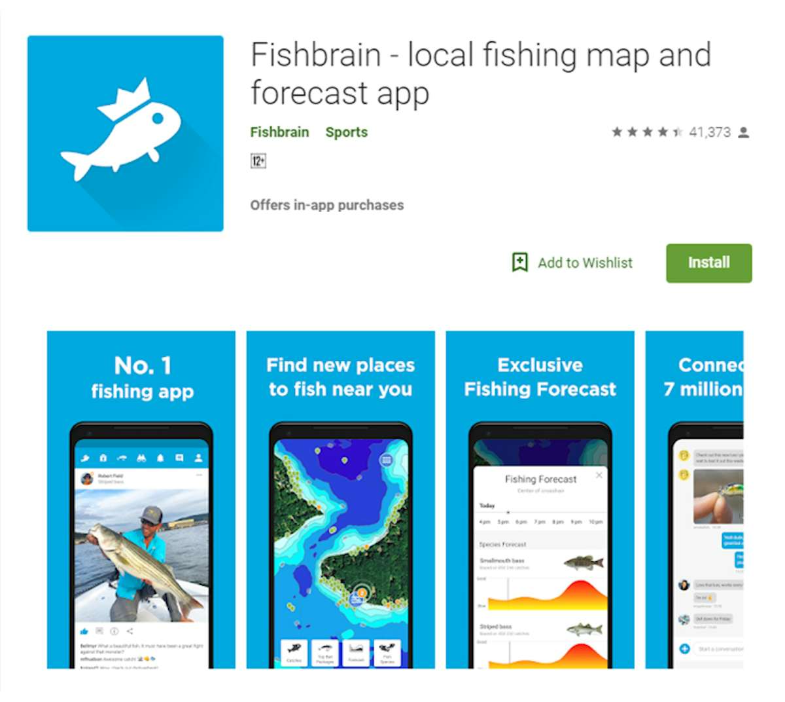This screenshot has height=702, width=785.
Task: Click the Fishbrain crowned fish app logo
Action: pos(125,134)
